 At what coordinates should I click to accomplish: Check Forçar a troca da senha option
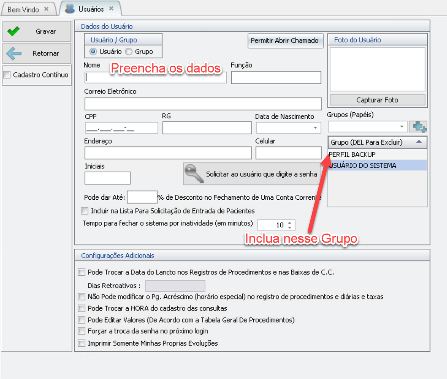coord(82,331)
